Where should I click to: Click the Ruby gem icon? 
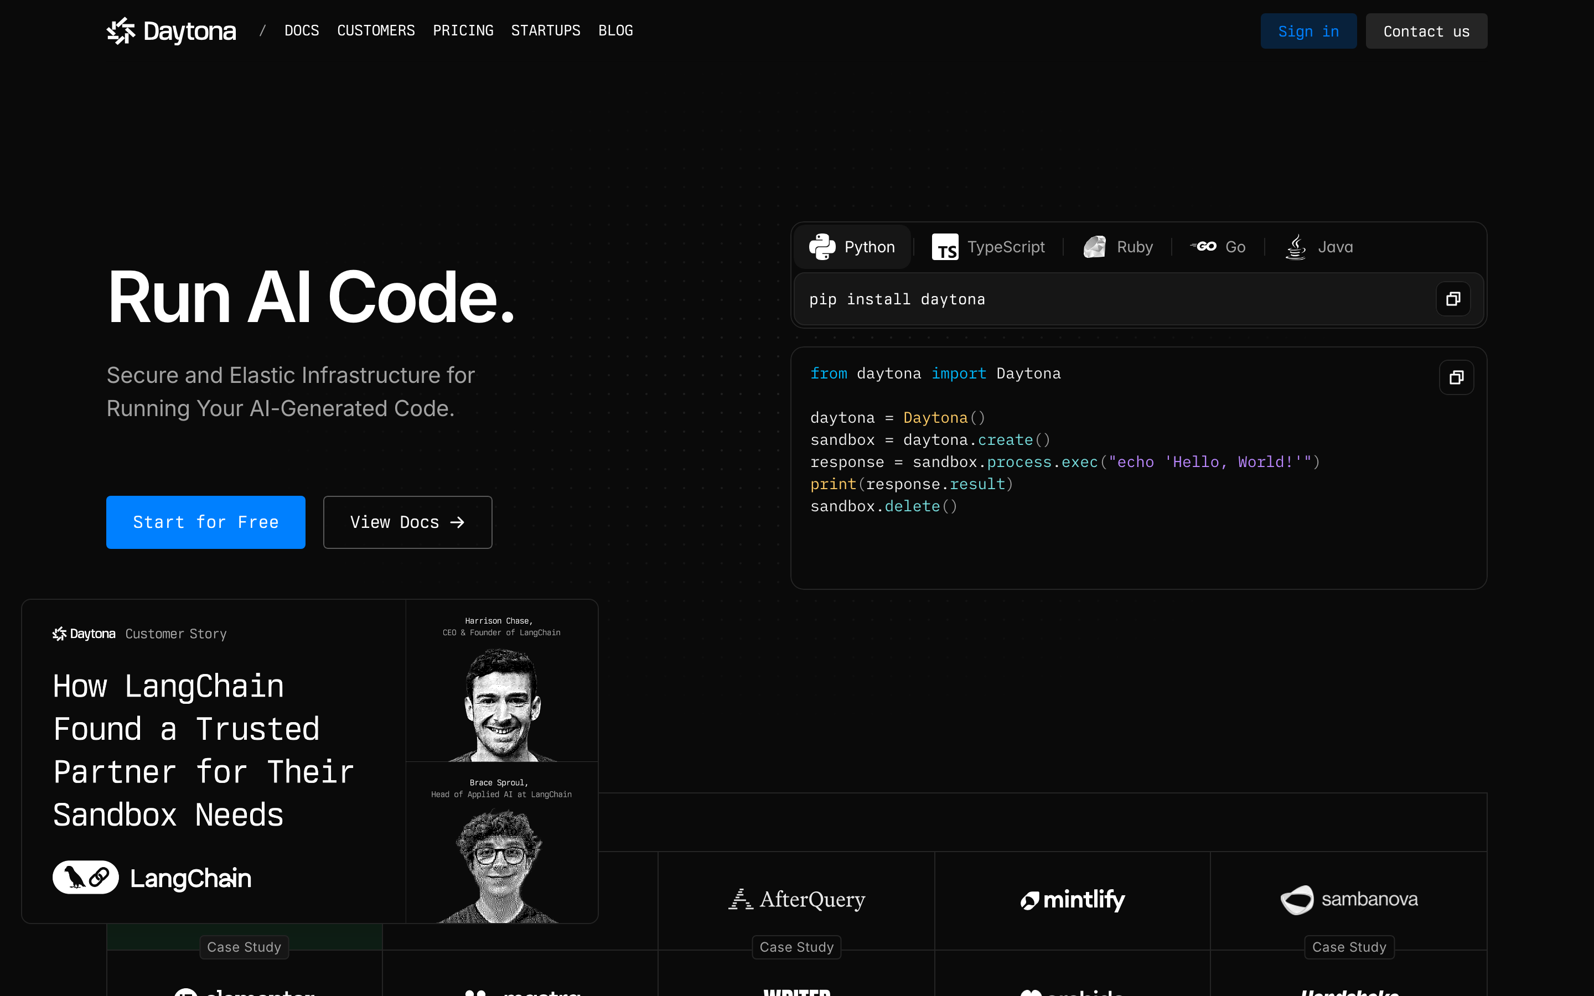pyautogui.click(x=1095, y=247)
